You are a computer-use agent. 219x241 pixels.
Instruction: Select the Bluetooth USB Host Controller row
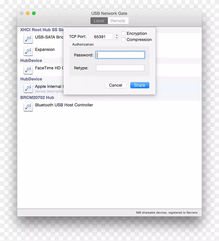click(64, 105)
